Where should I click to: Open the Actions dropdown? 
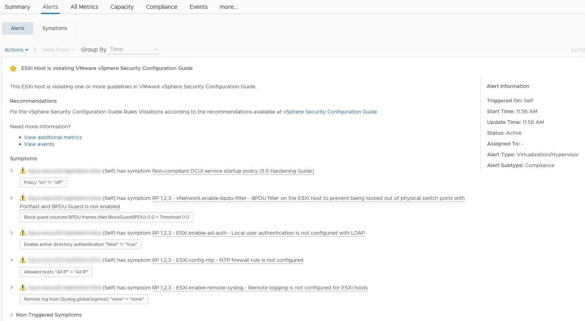pyautogui.click(x=16, y=50)
